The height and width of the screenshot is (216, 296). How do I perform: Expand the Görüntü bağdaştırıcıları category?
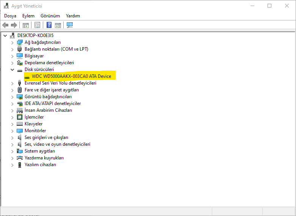click(x=12, y=97)
